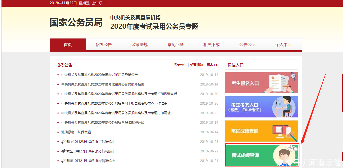Open 面试成绩查询 highlighted by the arrow
Image resolution: width=343 pixels, height=168 pixels.
(x=261, y=155)
